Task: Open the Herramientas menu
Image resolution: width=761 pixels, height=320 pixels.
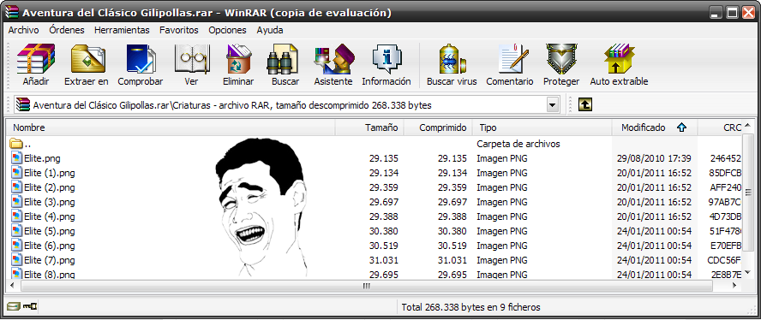Action: [x=122, y=30]
